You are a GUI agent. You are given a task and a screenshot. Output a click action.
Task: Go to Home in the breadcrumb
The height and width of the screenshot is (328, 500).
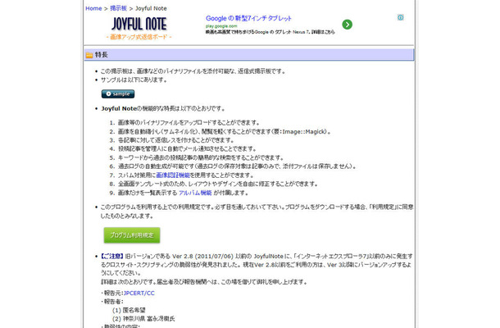[94, 8]
